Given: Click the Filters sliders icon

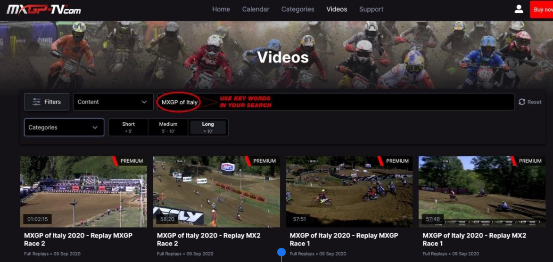Looking at the screenshot, I should tap(36, 102).
